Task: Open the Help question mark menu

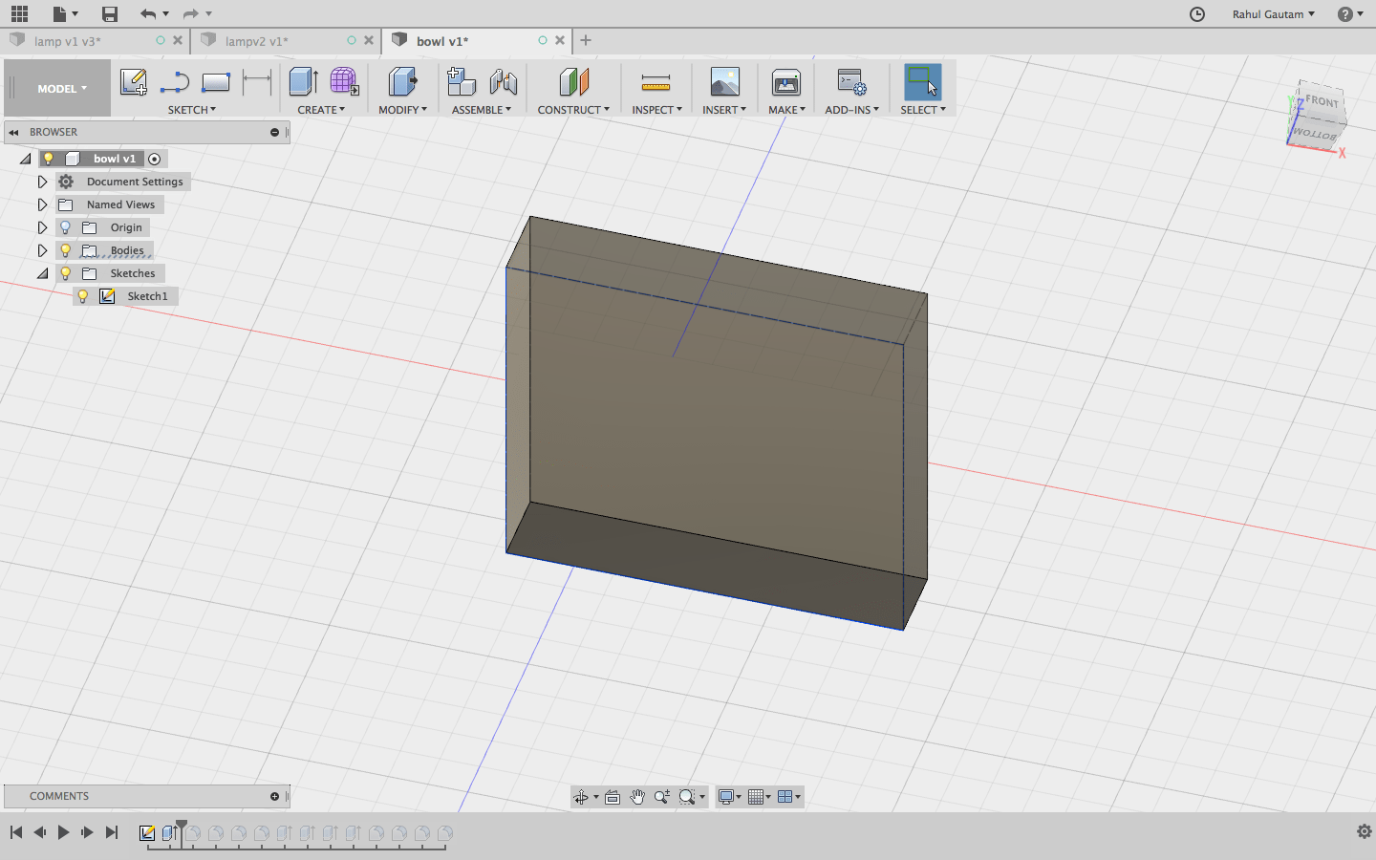Action: (x=1350, y=13)
